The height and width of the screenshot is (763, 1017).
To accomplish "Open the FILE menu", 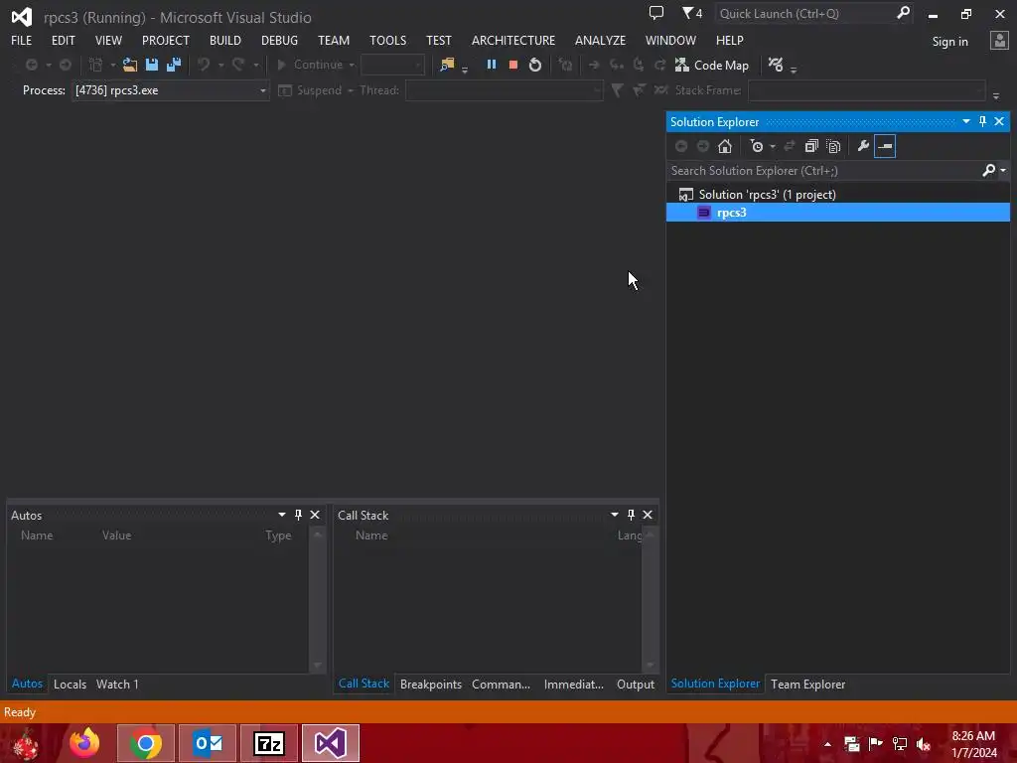I will pyautogui.click(x=22, y=40).
